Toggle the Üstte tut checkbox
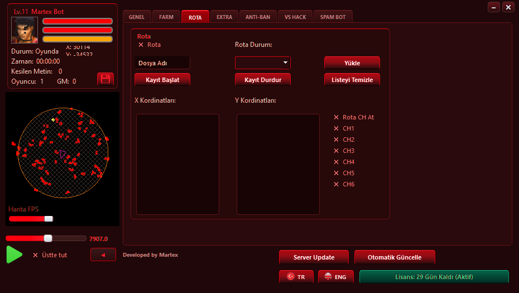This screenshot has height=293, width=519. pos(35,255)
